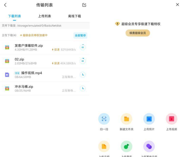Choose 上传照片 icon
The height and width of the screenshot is (157, 185).
click(x=149, y=119)
